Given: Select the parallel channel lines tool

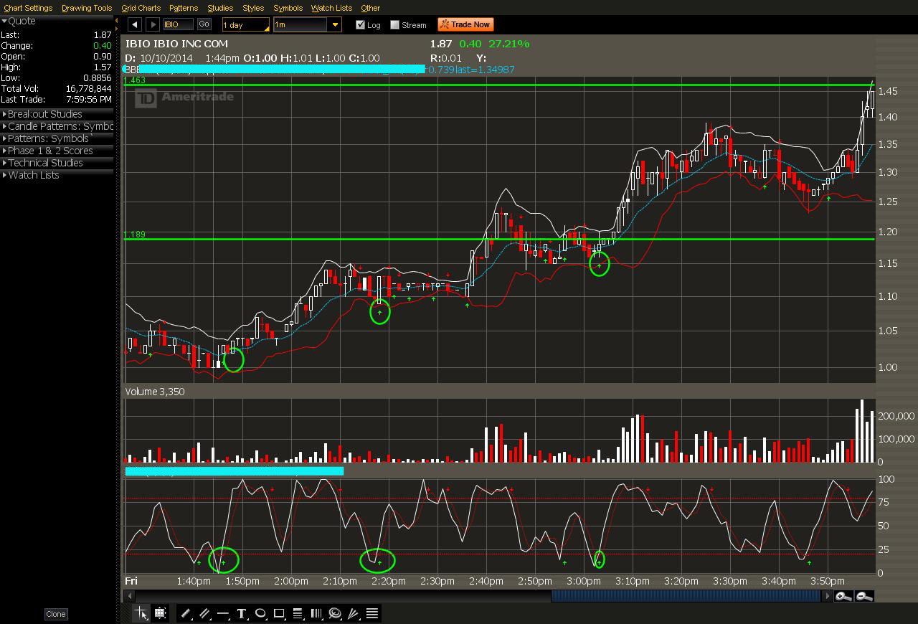Looking at the screenshot, I should [204, 613].
